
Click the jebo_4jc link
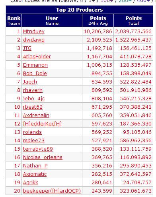point(34,99)
